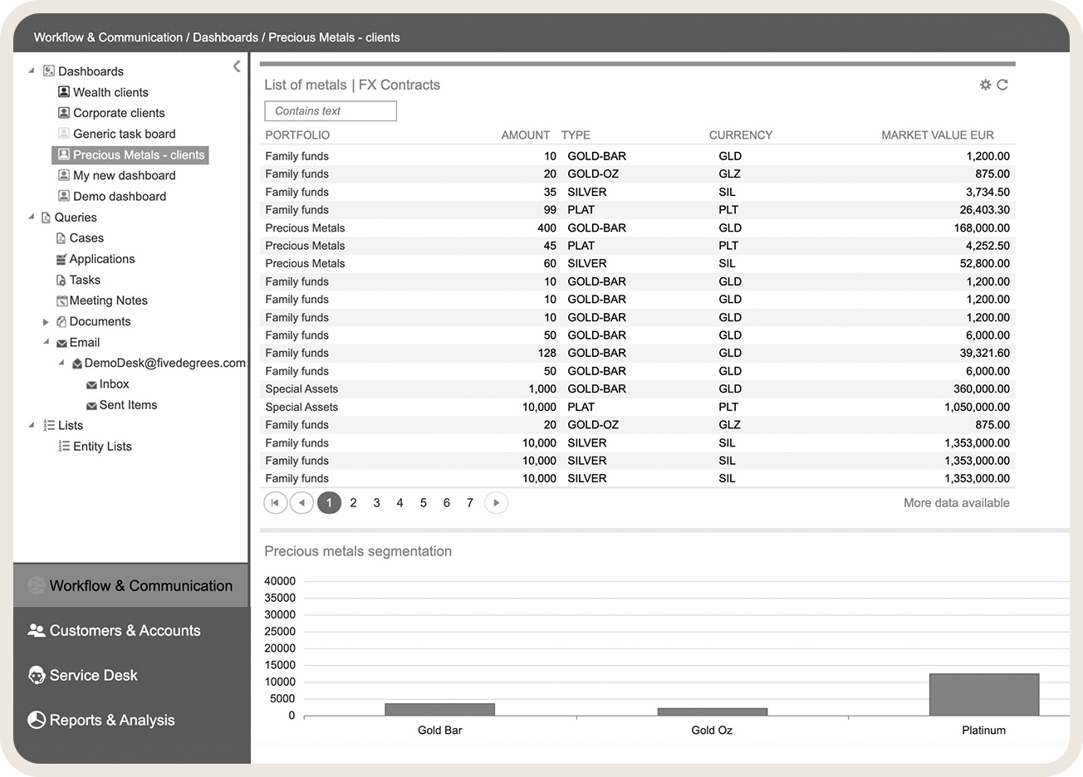Go to first page of results
Viewport: 1083px width, 777px height.
[x=275, y=502]
